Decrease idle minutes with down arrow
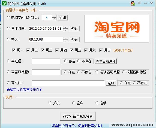156x128 pixels. coord(54,19)
